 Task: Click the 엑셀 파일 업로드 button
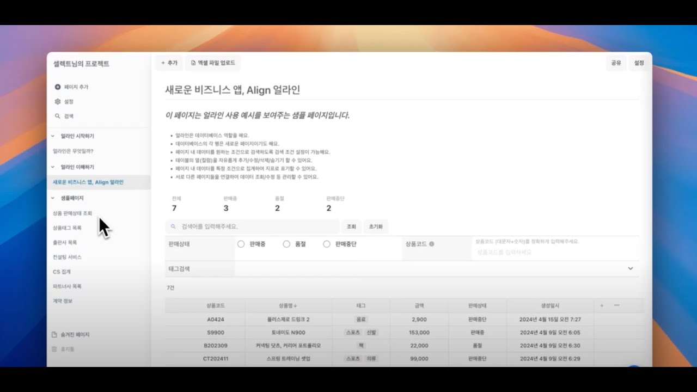(213, 63)
